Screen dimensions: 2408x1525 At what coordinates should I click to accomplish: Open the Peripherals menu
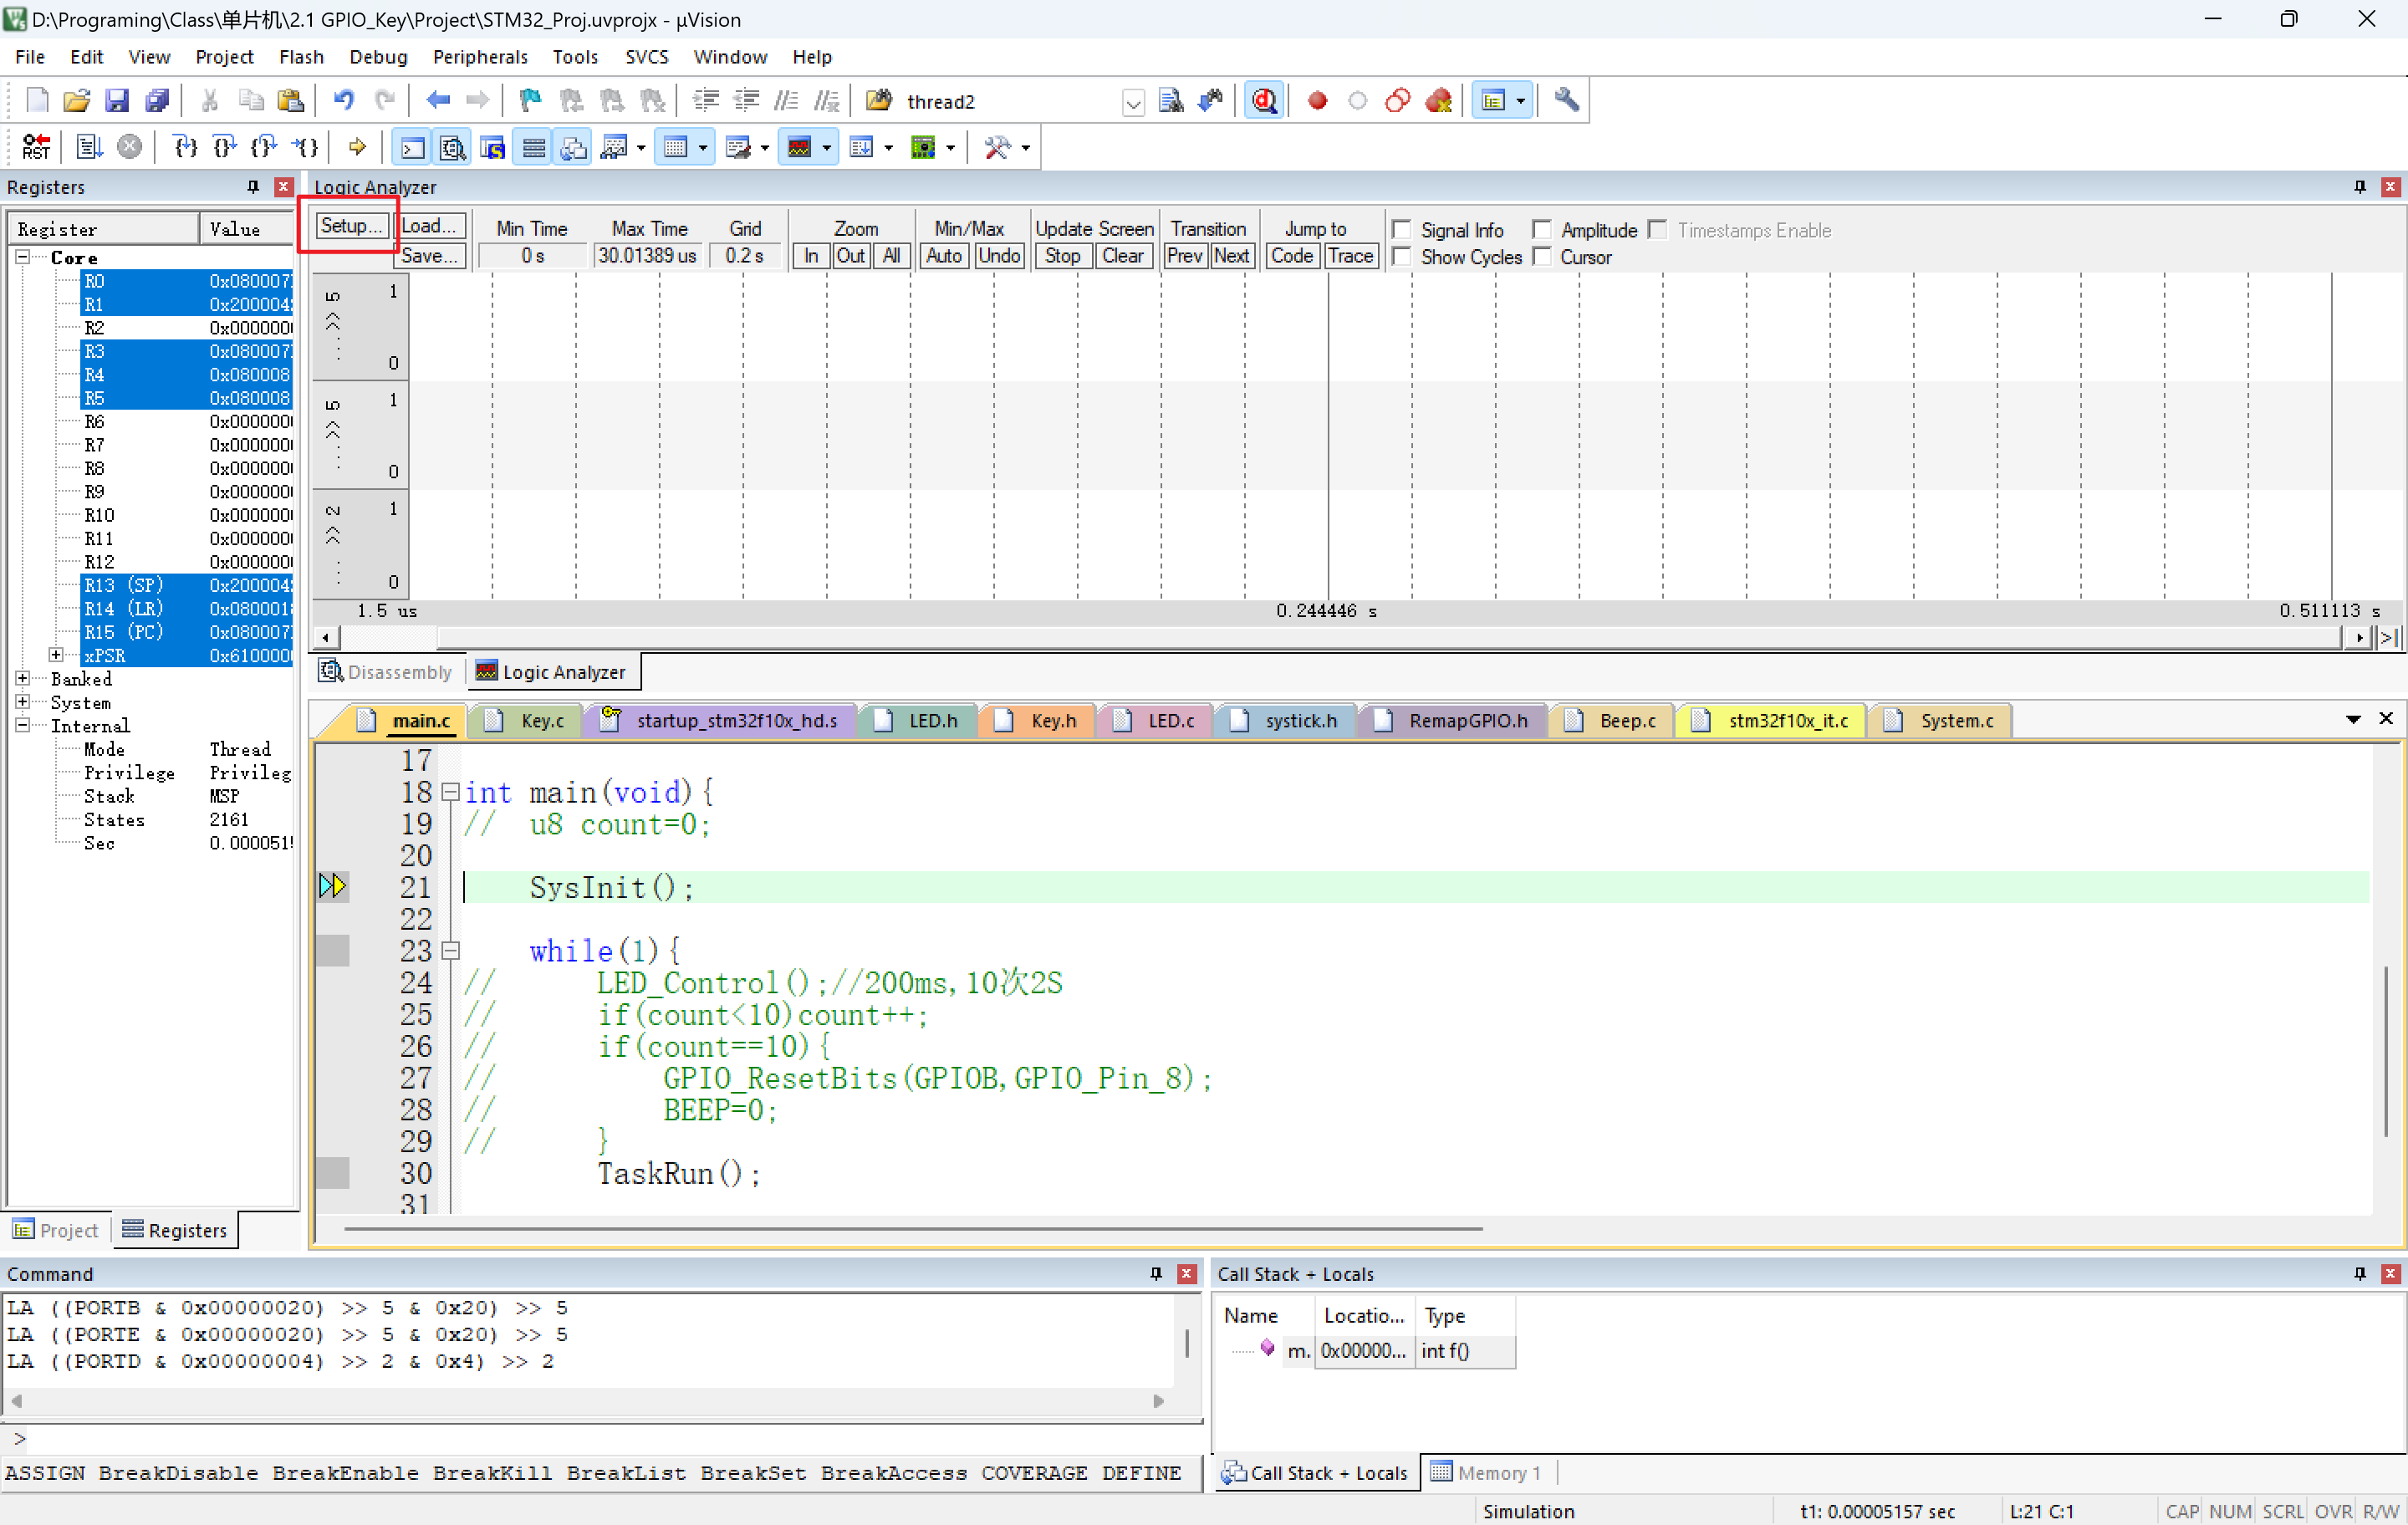click(x=480, y=57)
